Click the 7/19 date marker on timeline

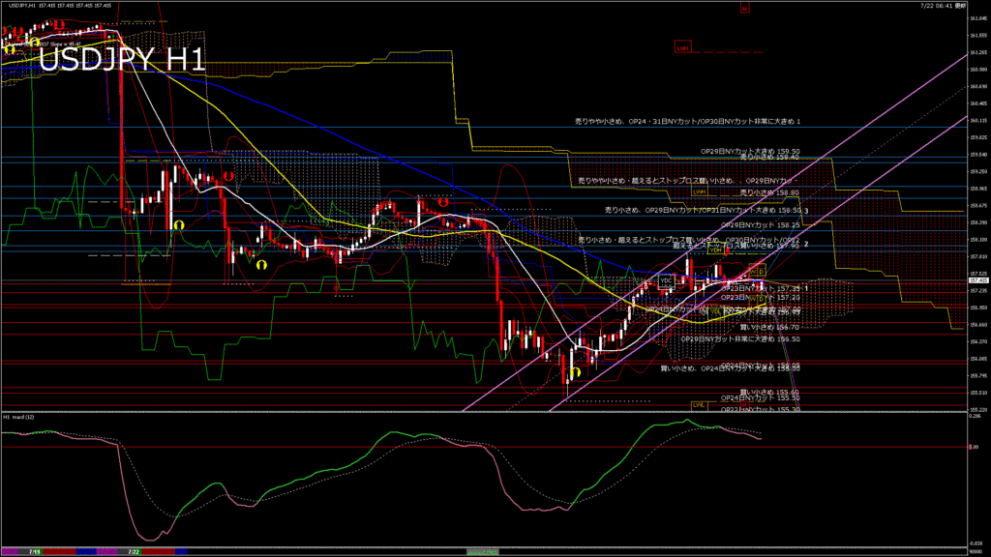click(x=34, y=552)
